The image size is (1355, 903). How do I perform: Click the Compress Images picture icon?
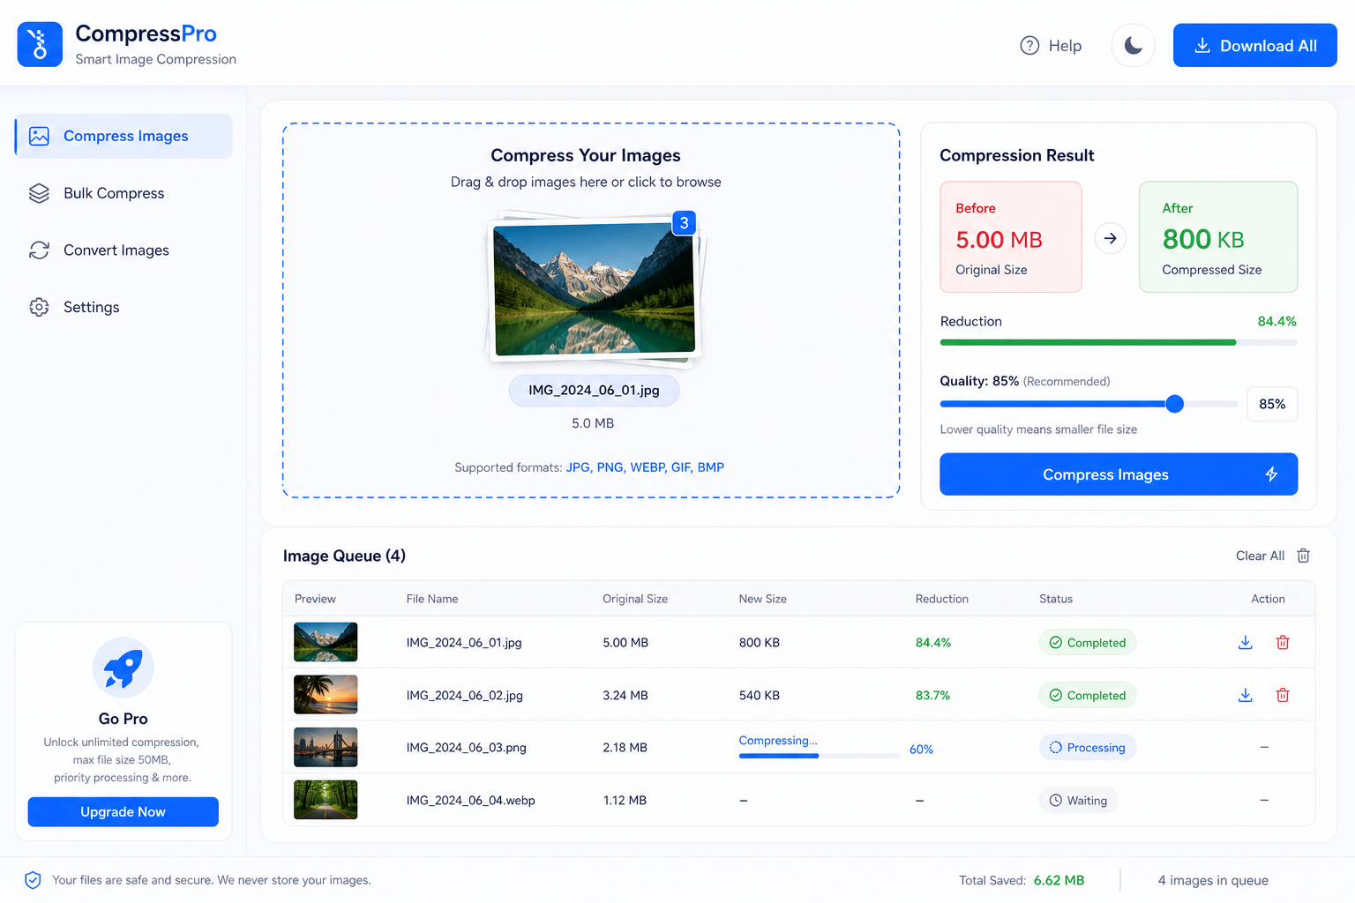click(39, 136)
